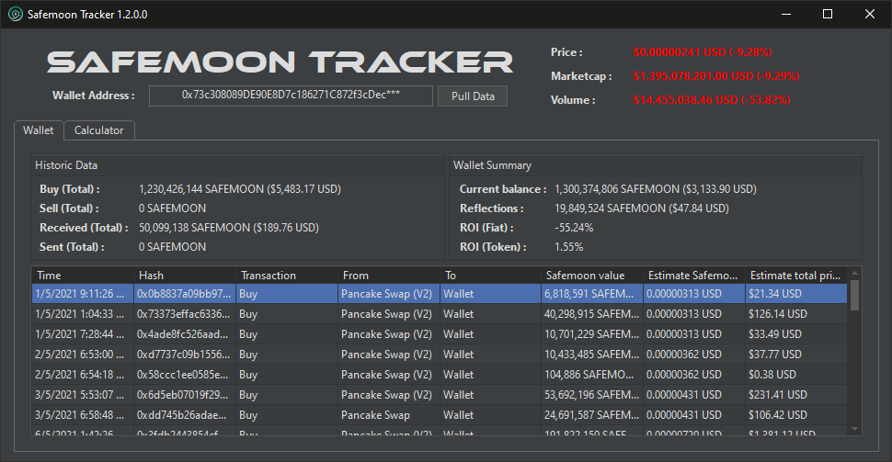This screenshot has height=462, width=892.
Task: Click the 2/5/2021 6:54:18 time cell
Action: pos(83,375)
